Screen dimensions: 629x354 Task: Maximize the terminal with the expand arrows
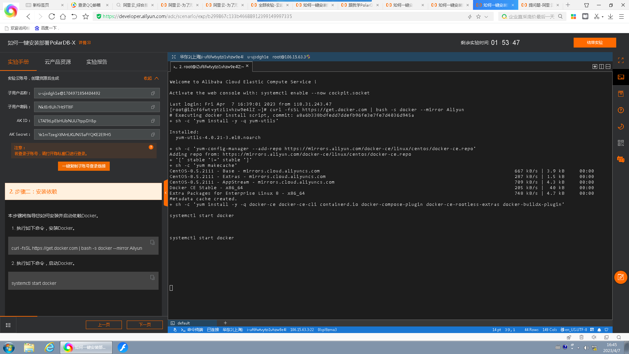tap(174, 57)
